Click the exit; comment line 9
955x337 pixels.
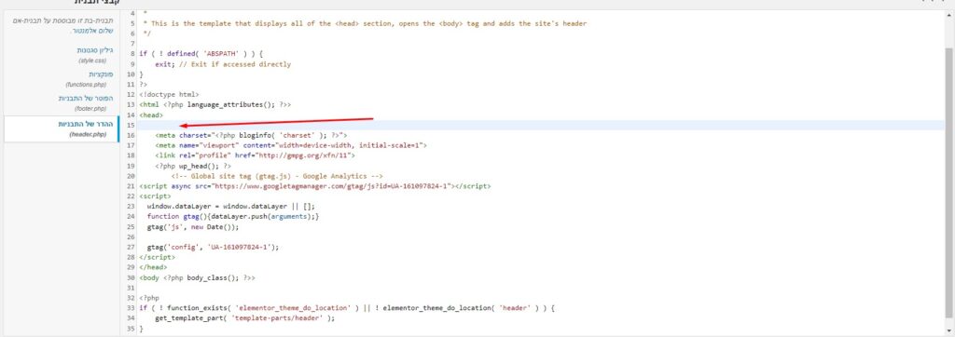coord(223,64)
